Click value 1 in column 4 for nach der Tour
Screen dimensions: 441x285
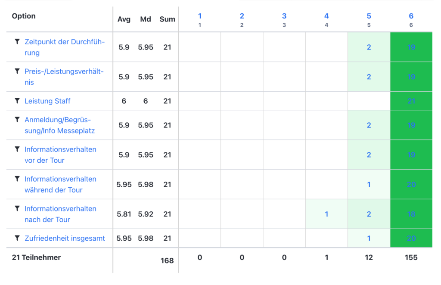coord(326,214)
